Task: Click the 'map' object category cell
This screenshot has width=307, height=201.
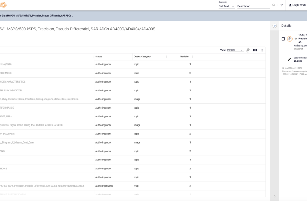Action: click(x=136, y=186)
